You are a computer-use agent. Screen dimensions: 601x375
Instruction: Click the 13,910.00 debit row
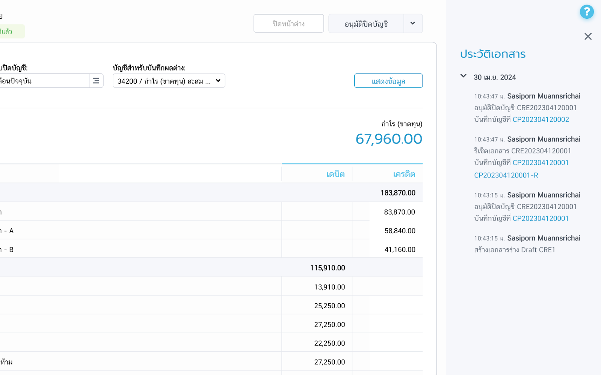click(329, 287)
